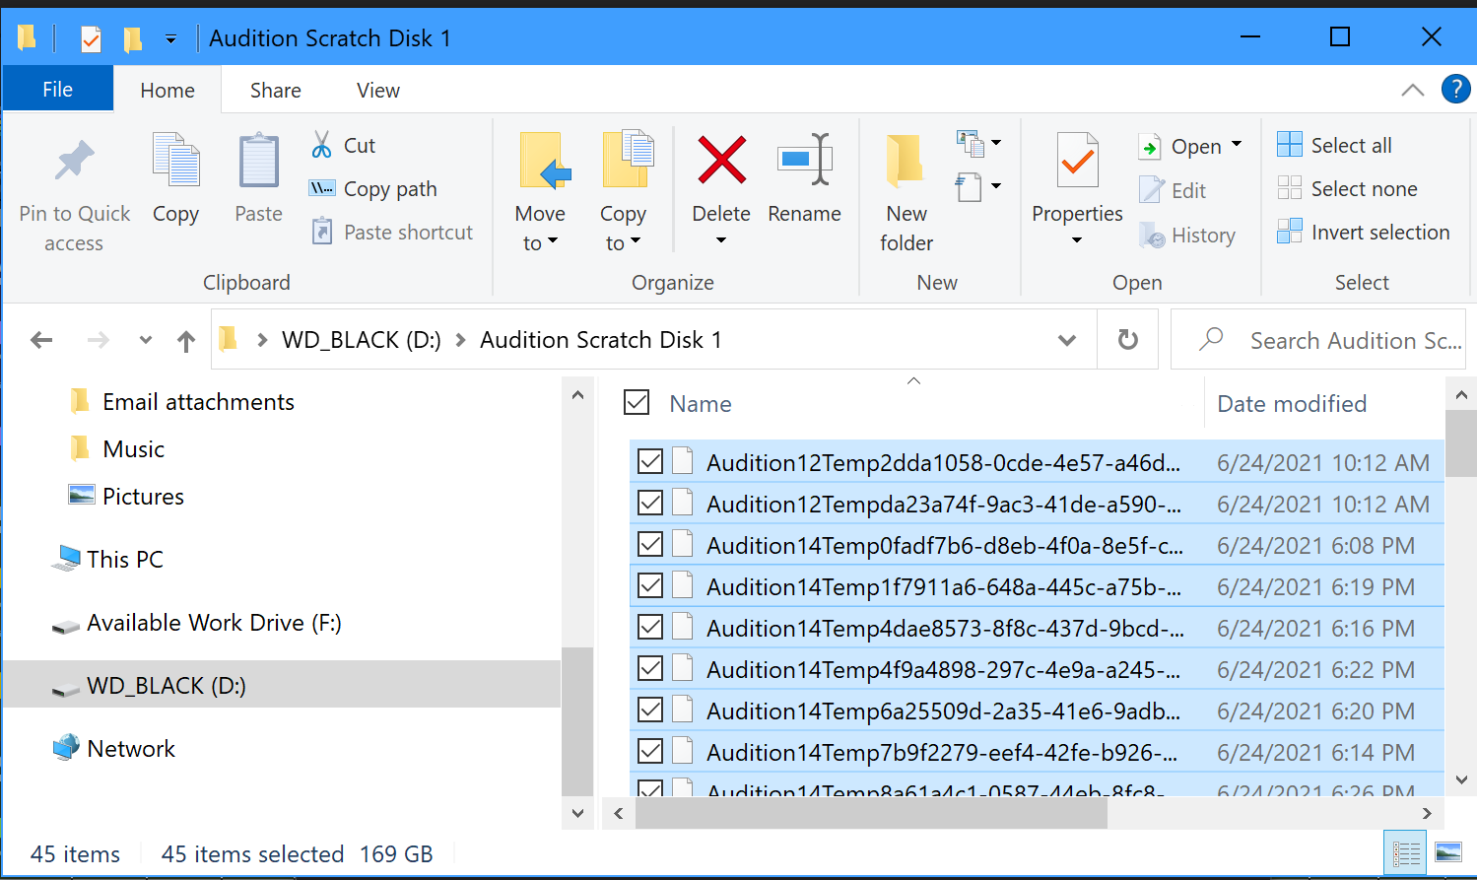The image size is (1477, 880).
Task: Switch to large thumbnails view
Action: pyautogui.click(x=1448, y=851)
